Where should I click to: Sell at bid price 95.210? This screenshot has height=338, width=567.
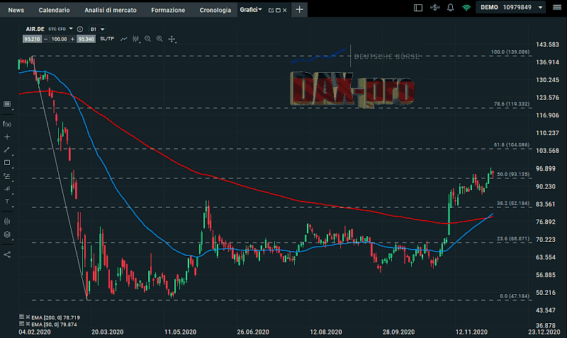click(x=32, y=39)
